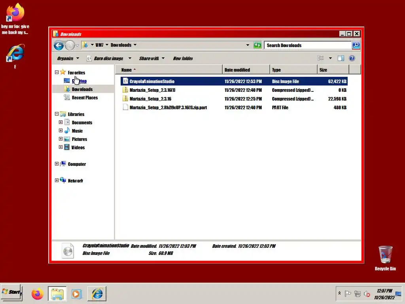Select the Martazia_Setup_2.3.16 file name

point(150,99)
